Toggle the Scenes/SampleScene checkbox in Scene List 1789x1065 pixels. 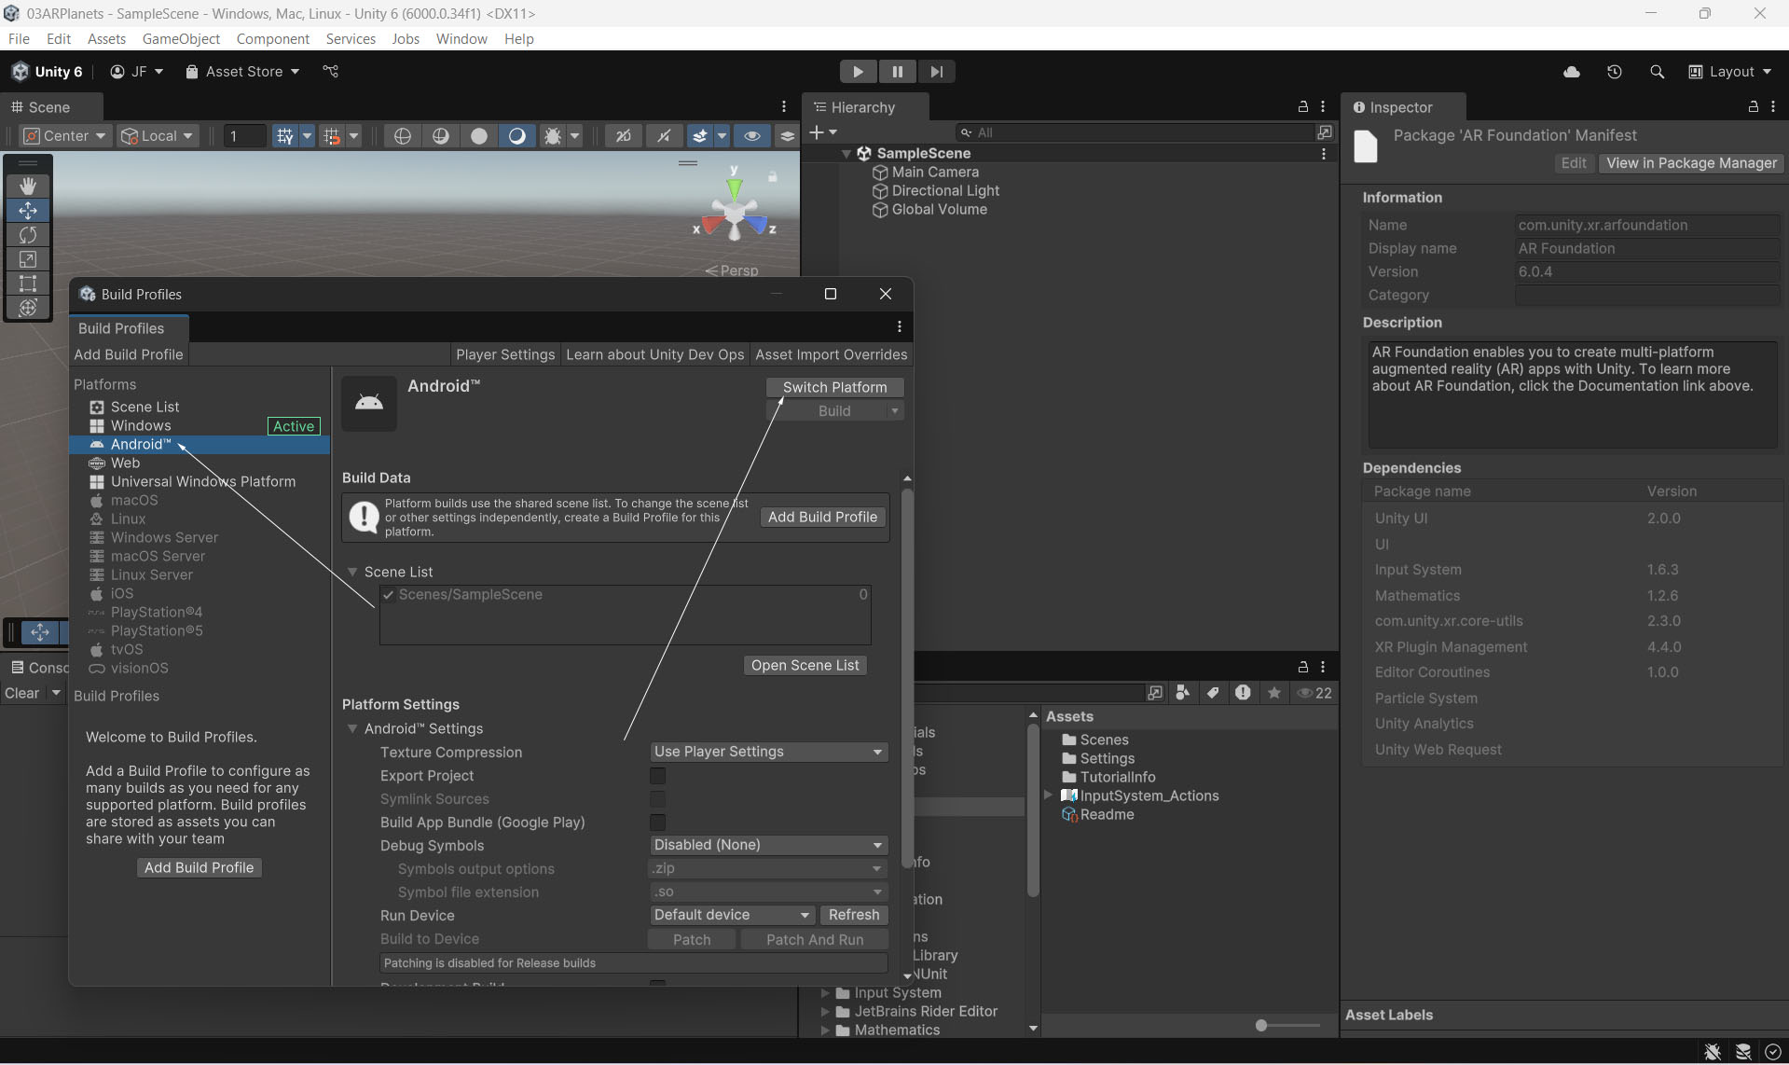click(389, 595)
